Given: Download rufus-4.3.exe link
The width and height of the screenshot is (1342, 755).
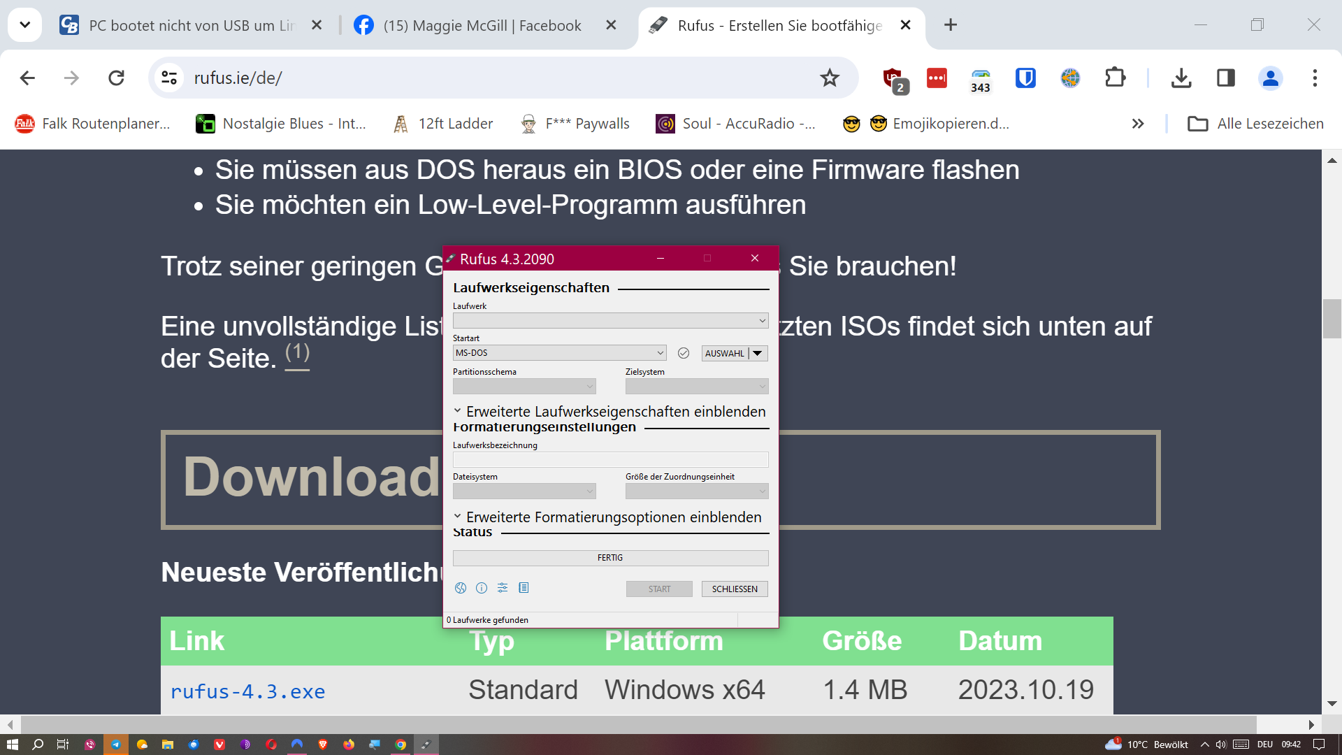Looking at the screenshot, I should coord(247,691).
